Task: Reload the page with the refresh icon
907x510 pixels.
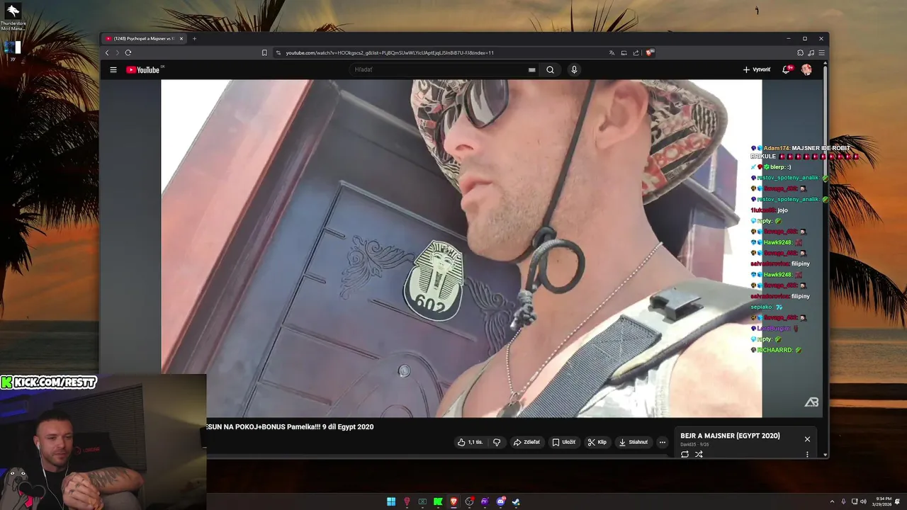Action: coord(128,52)
